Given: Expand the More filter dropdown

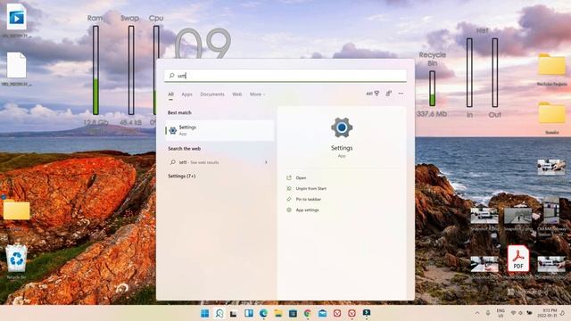Looking at the screenshot, I should coord(258,95).
